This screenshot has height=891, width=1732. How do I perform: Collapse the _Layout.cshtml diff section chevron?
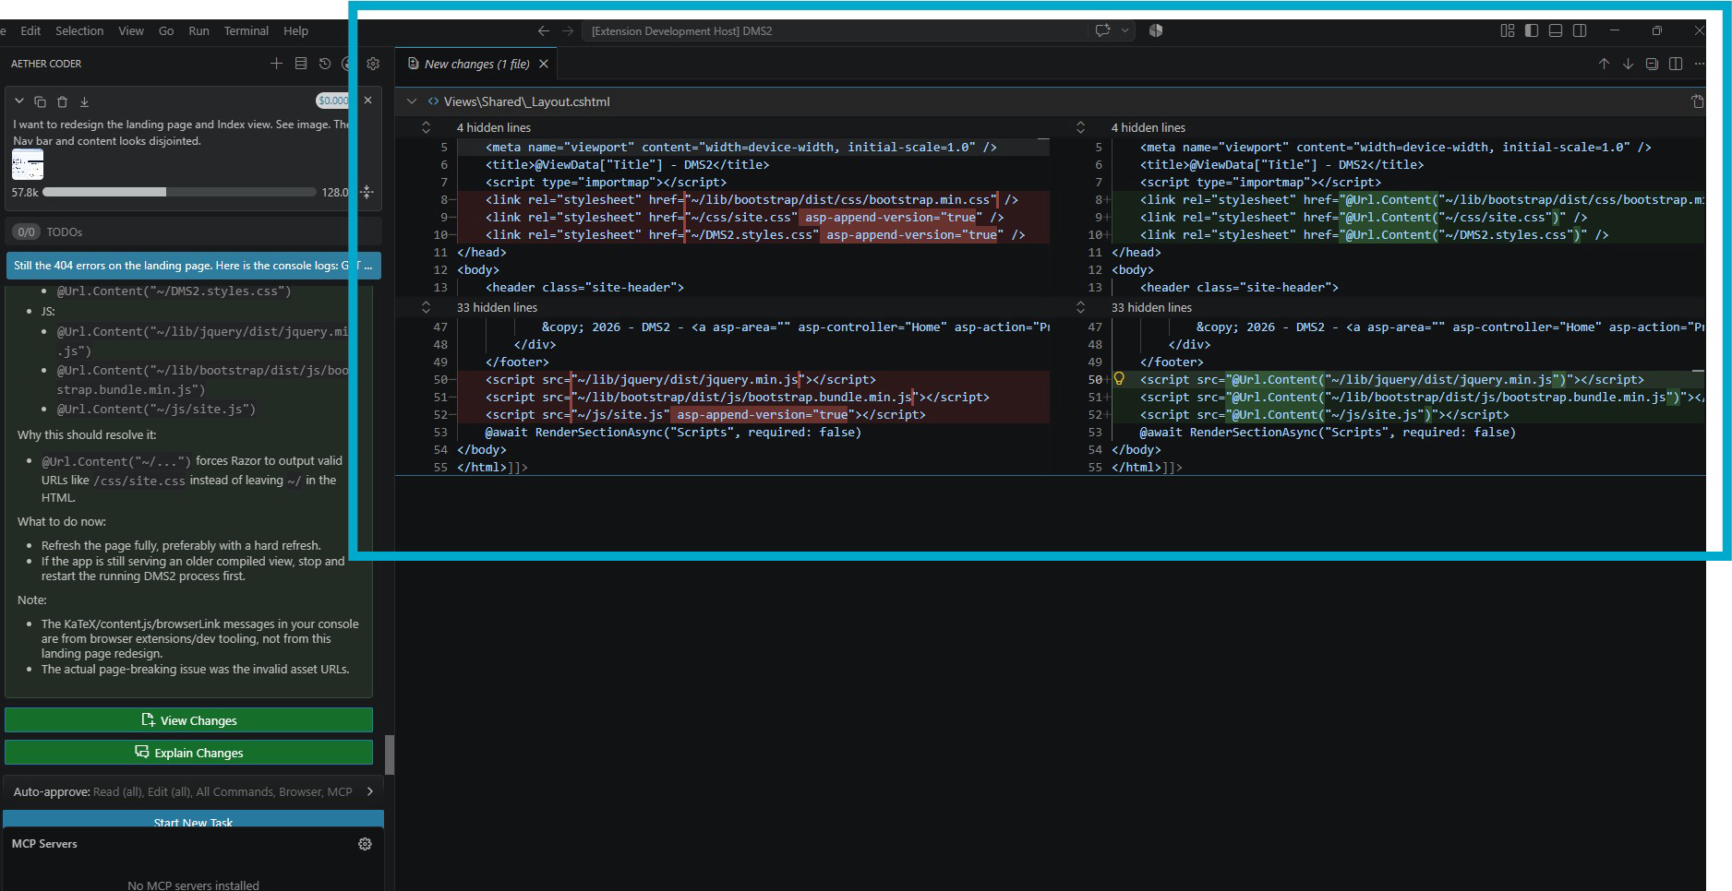[x=412, y=101]
